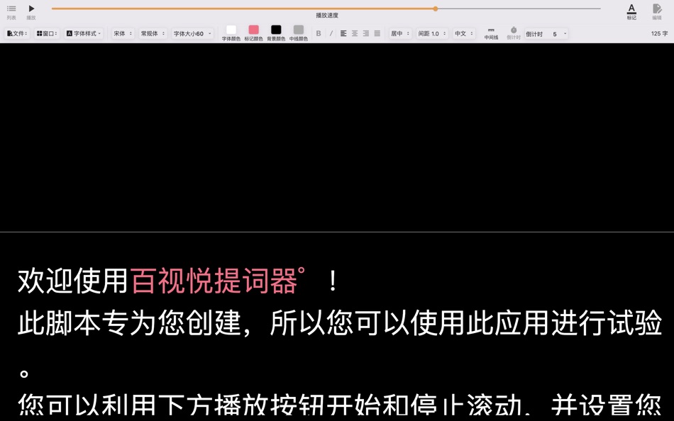Image resolution: width=674 pixels, height=421 pixels.
Task: Justify text alignment
Action: 377,33
